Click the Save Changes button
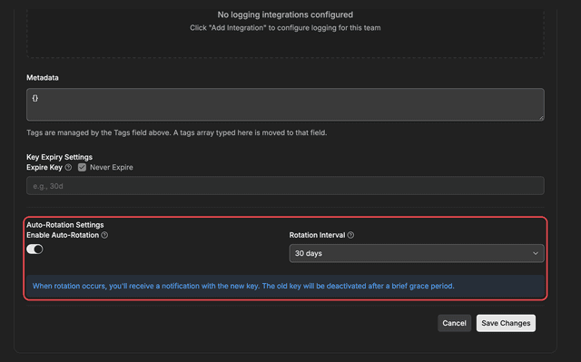 (x=506, y=323)
